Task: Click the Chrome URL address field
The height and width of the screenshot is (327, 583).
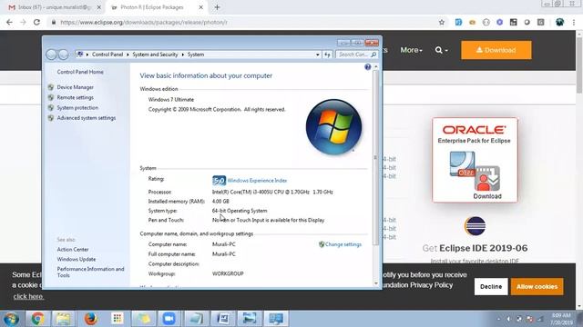Action: pyautogui.click(x=241, y=22)
